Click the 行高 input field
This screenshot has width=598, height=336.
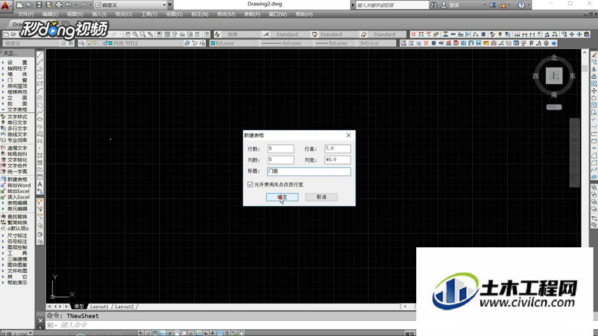point(338,149)
